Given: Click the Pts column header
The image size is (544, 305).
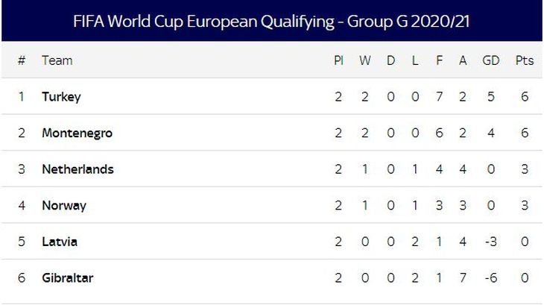Looking at the screenshot, I should click(x=525, y=60).
